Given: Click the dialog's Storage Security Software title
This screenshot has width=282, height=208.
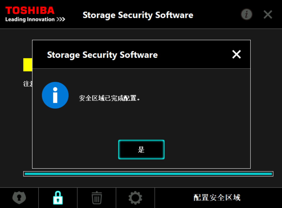Looking at the screenshot, I should pos(102,55).
